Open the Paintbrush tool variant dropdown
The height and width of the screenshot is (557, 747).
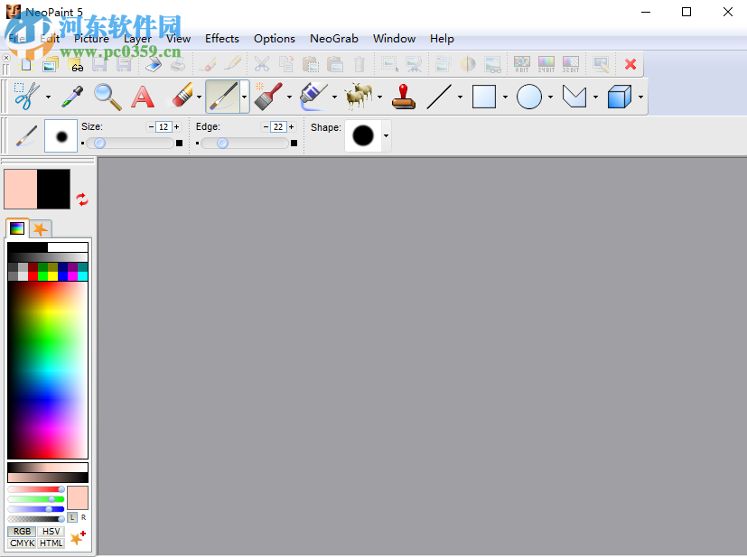[x=244, y=97]
